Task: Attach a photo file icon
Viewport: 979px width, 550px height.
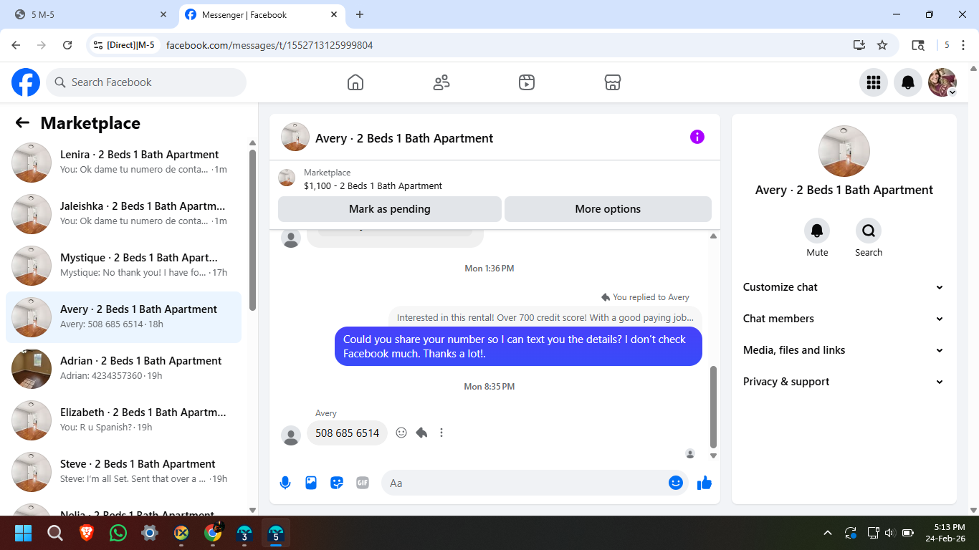Action: pos(311,483)
